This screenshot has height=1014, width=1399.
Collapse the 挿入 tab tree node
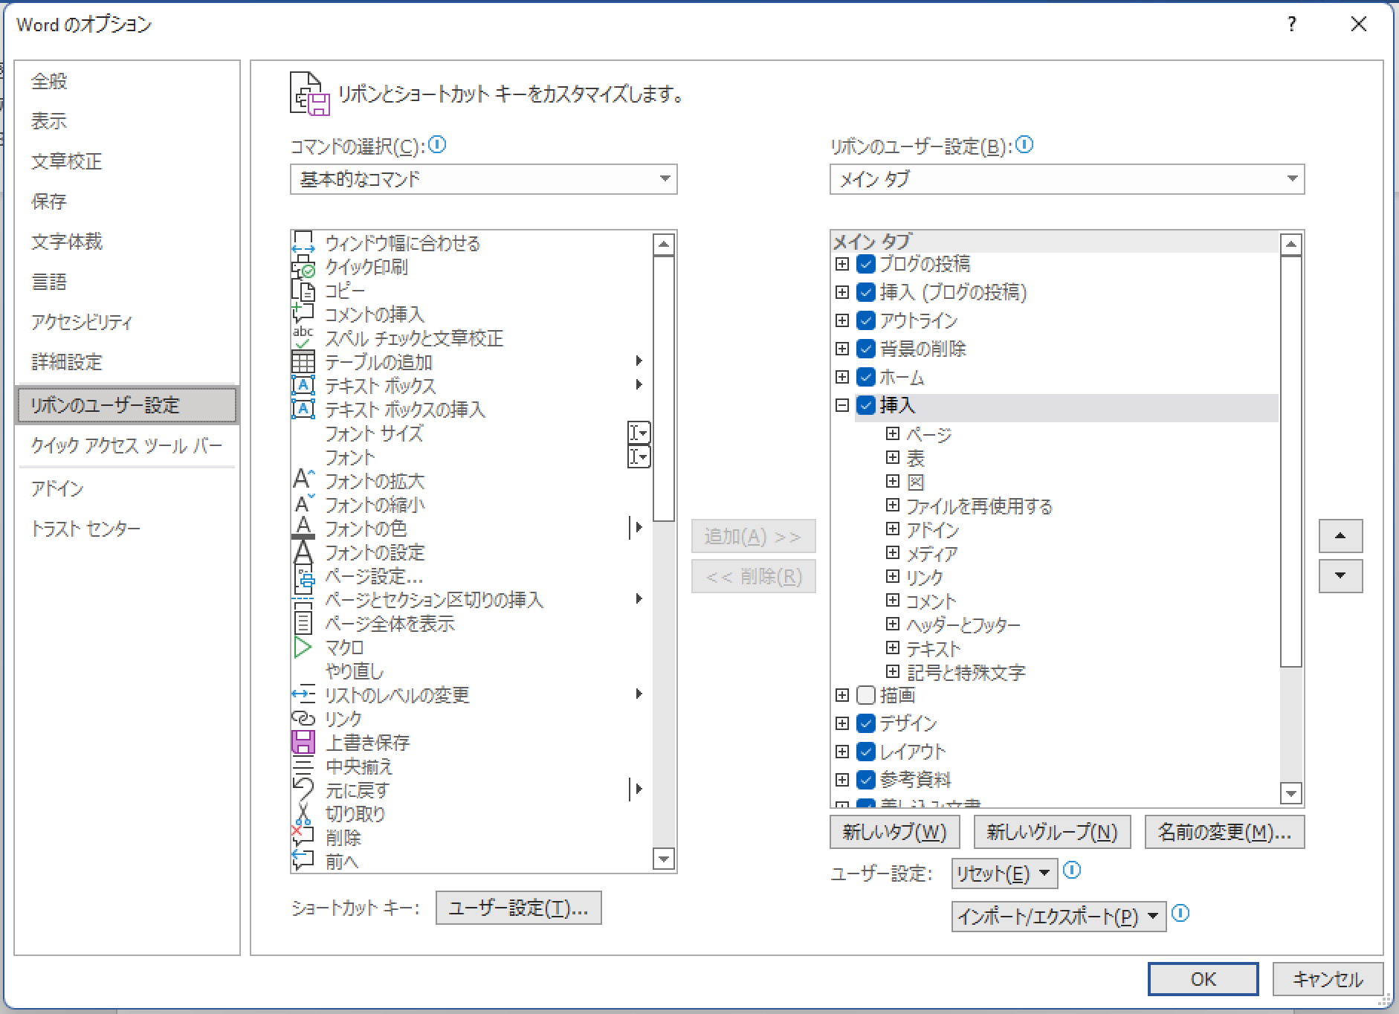tap(842, 405)
